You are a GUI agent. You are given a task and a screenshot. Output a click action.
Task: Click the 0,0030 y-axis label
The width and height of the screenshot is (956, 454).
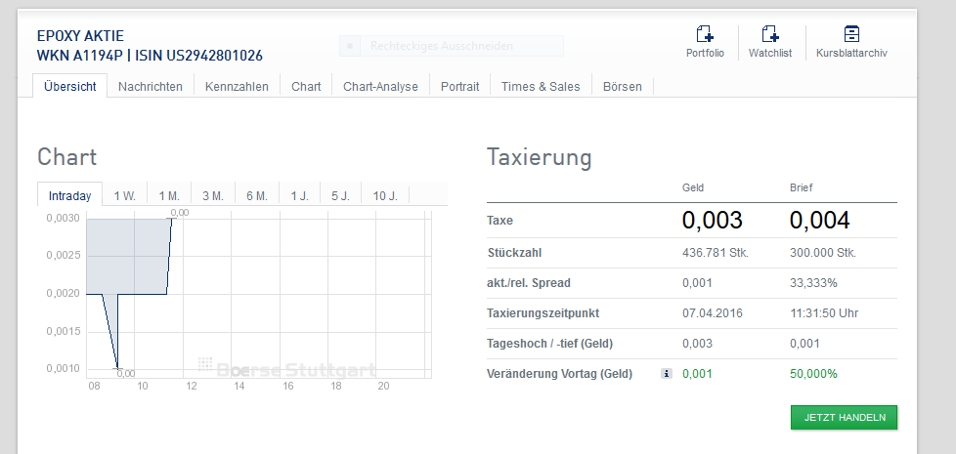63,219
